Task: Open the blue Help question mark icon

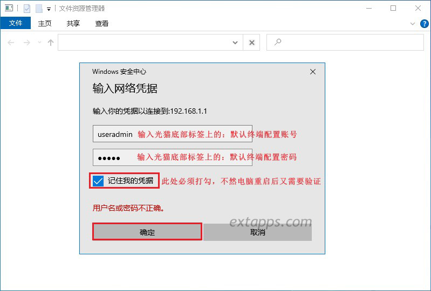Action: coord(425,24)
